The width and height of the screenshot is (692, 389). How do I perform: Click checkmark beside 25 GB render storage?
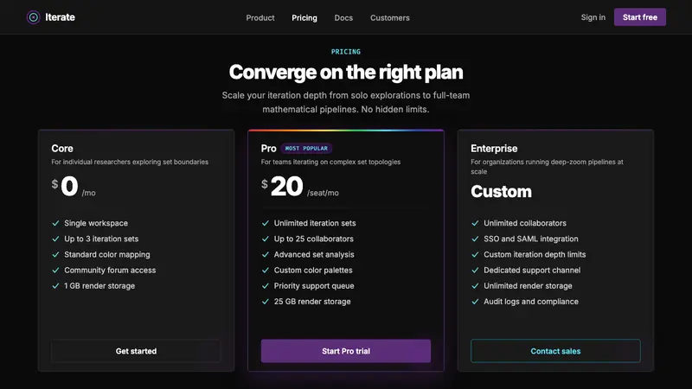[266, 302]
